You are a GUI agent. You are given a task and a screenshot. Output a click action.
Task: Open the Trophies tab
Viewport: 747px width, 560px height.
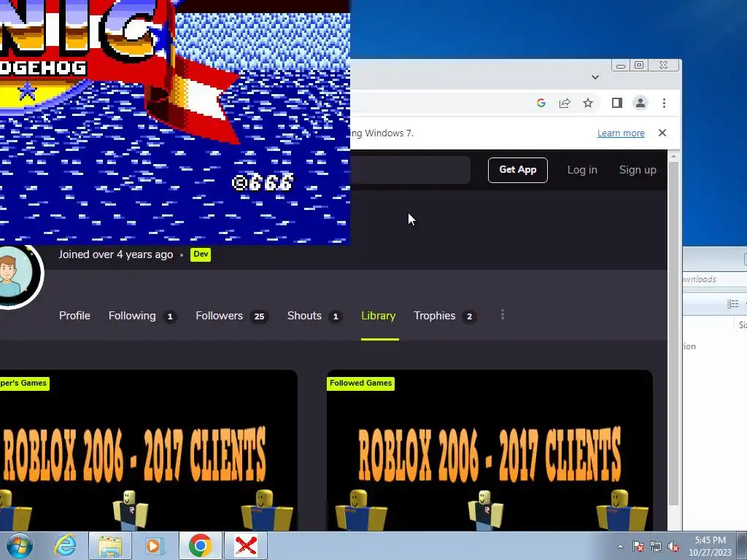445,316
